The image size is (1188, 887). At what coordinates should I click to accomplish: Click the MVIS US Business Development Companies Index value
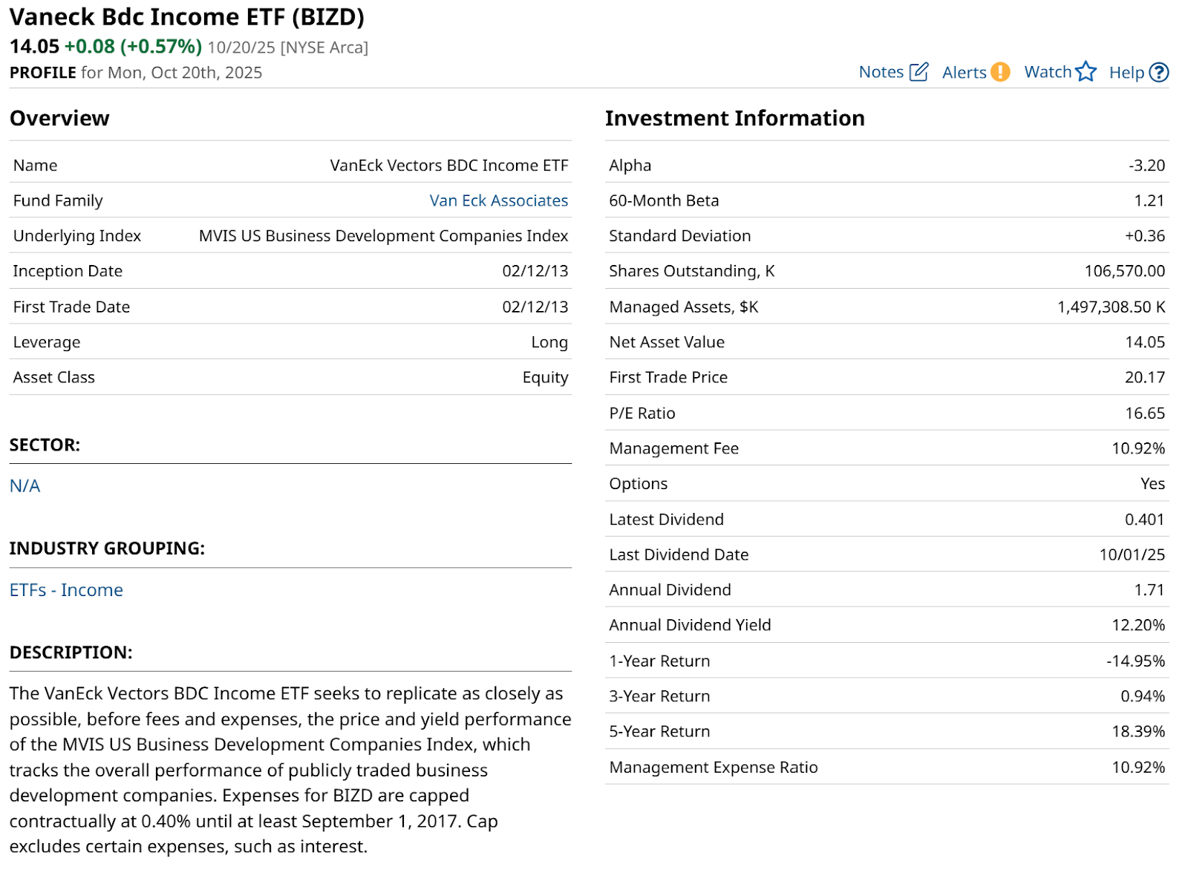pyautogui.click(x=383, y=236)
